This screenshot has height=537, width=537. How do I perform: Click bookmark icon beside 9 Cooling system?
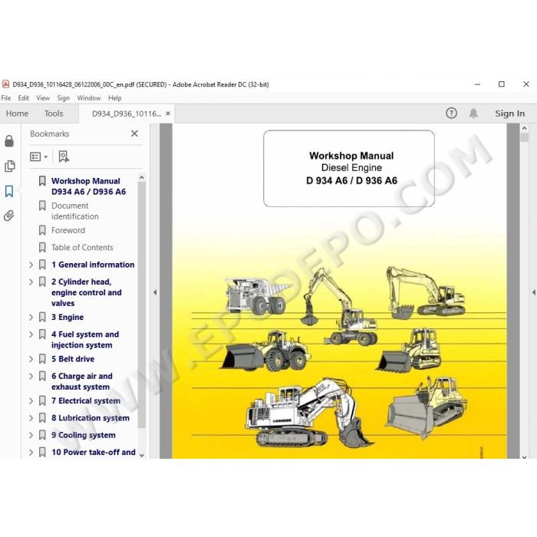pos(42,435)
